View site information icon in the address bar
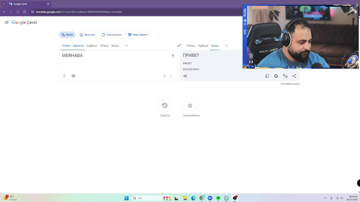The height and width of the screenshot is (202, 360). (x=33, y=12)
